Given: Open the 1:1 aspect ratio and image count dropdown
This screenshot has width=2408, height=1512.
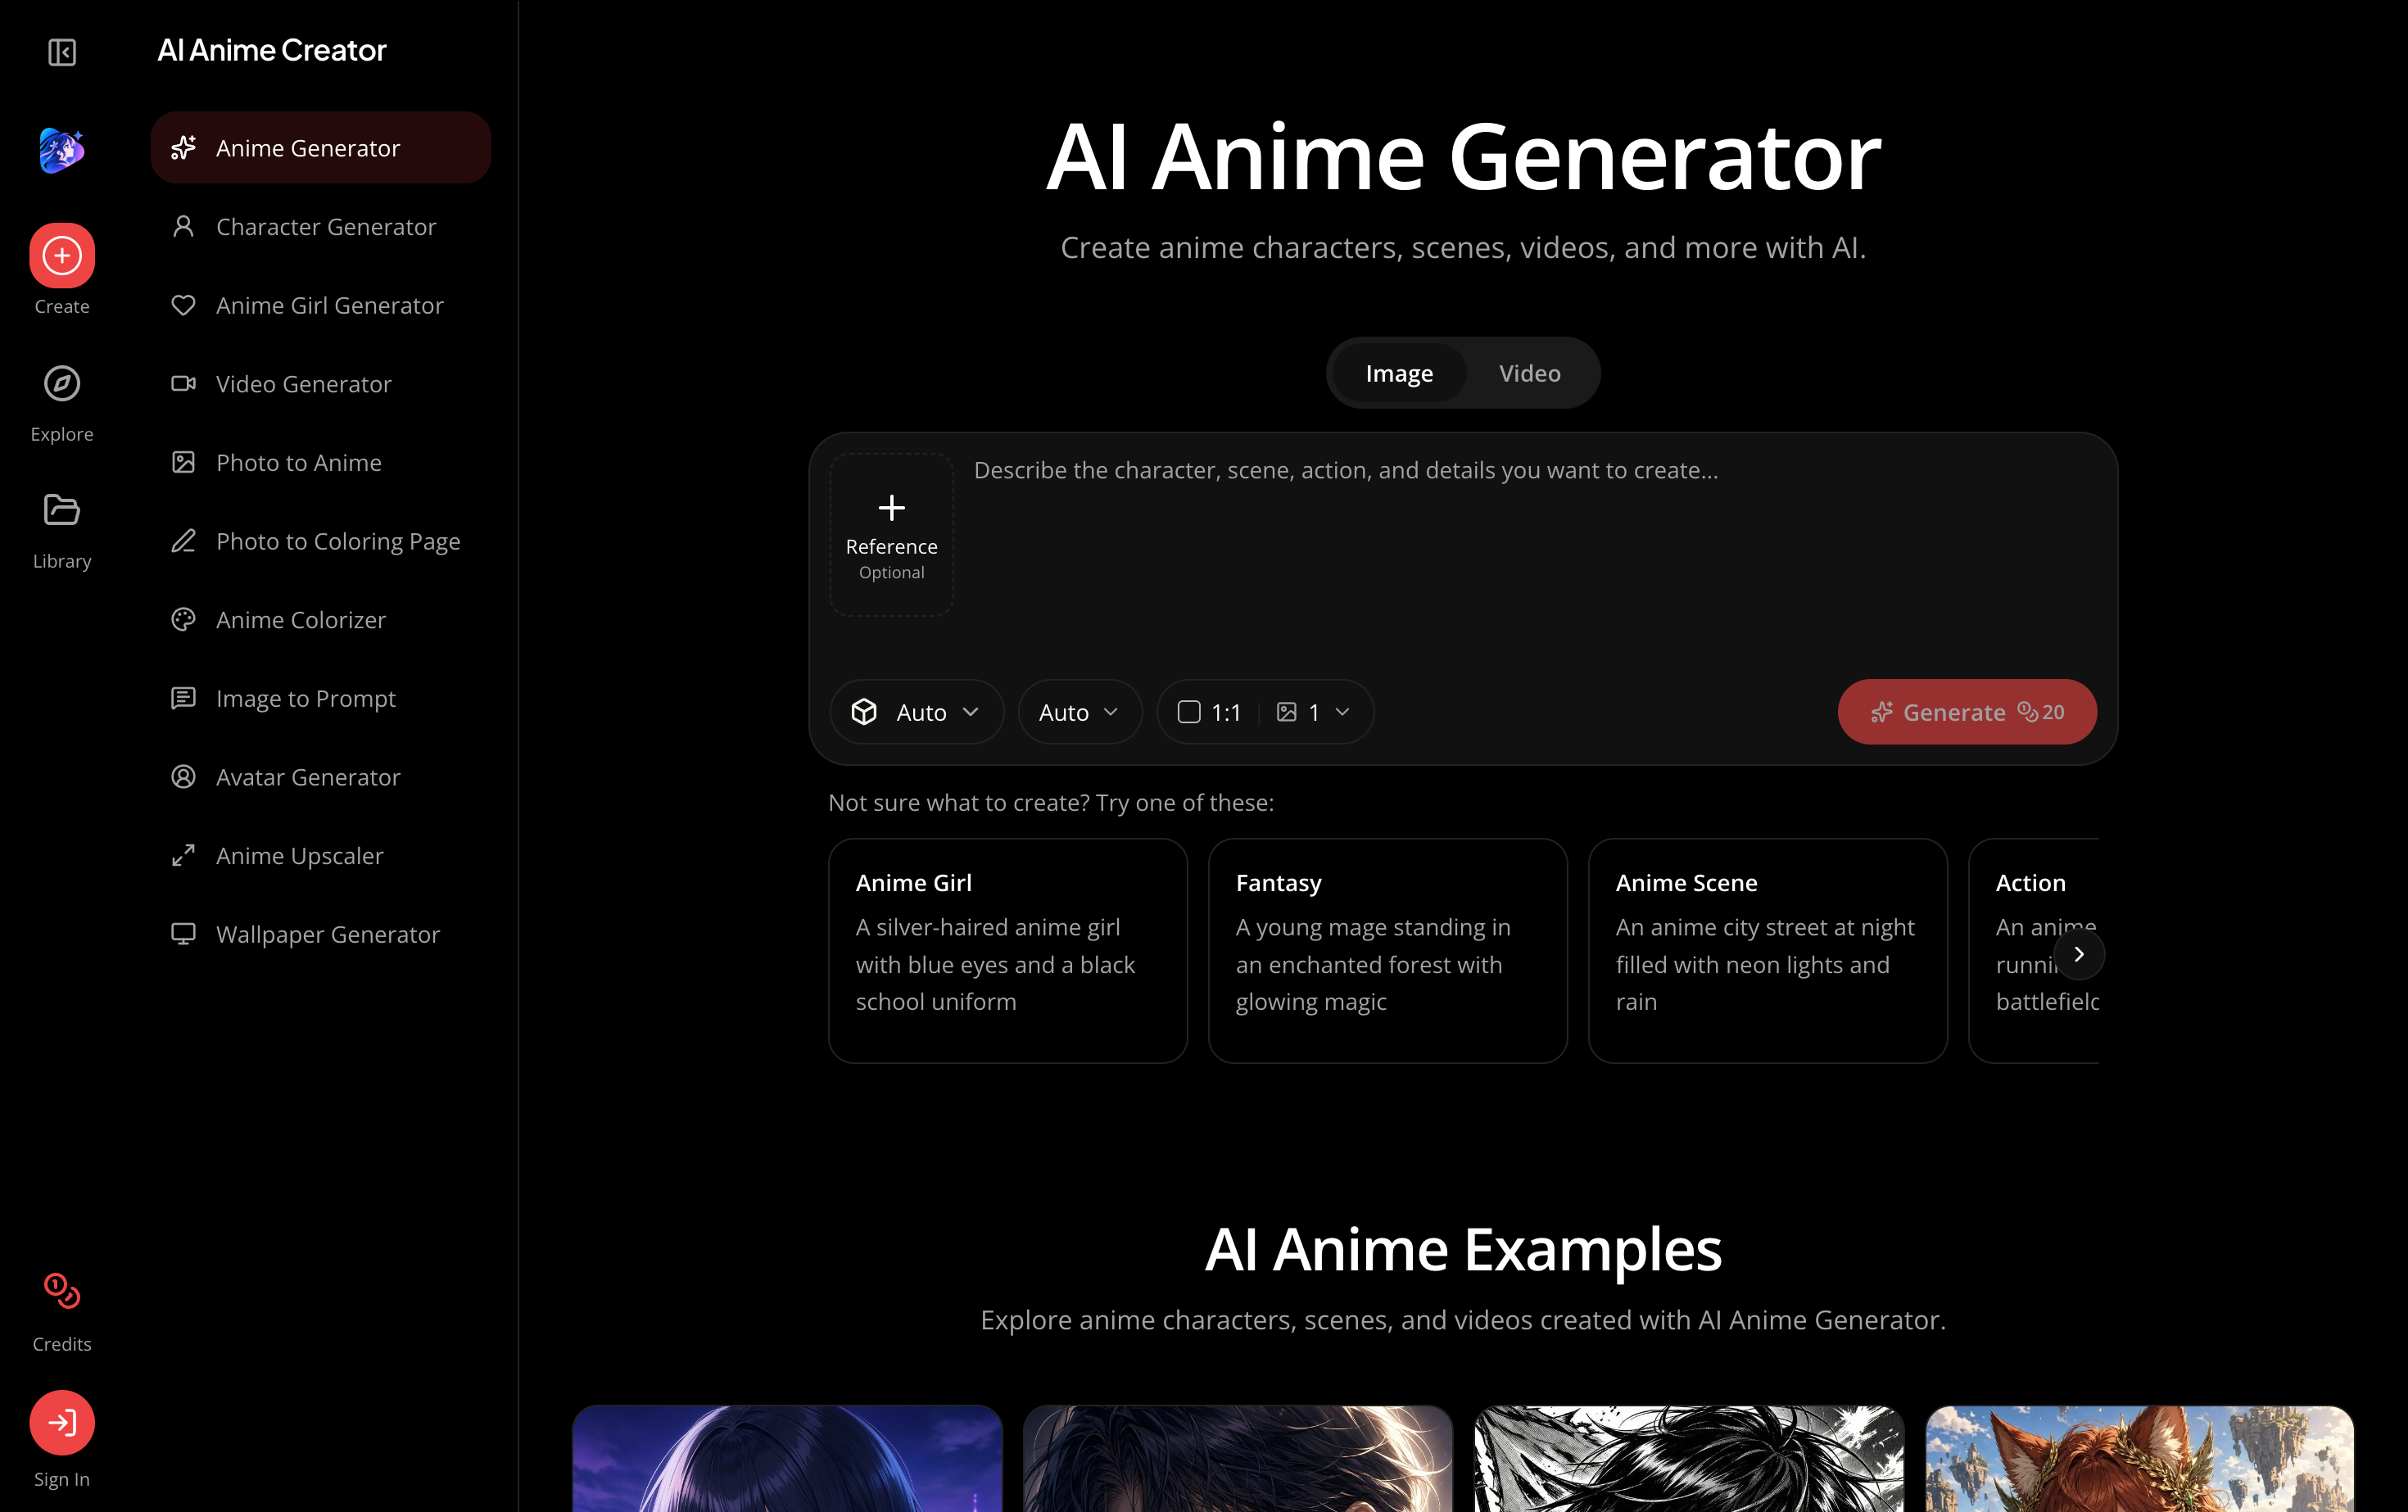Looking at the screenshot, I should coord(1265,712).
